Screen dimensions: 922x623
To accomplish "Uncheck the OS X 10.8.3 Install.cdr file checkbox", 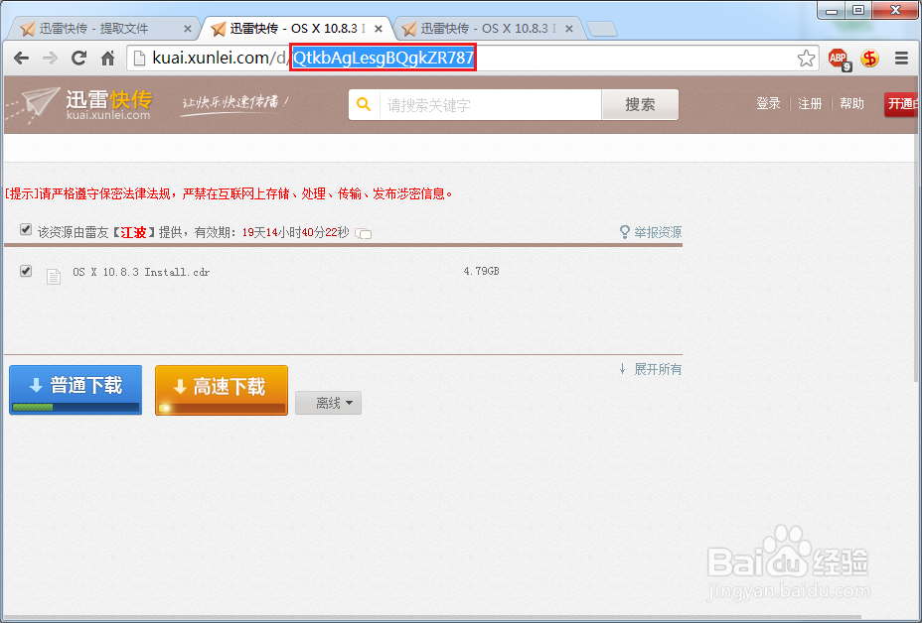I will (x=25, y=271).
